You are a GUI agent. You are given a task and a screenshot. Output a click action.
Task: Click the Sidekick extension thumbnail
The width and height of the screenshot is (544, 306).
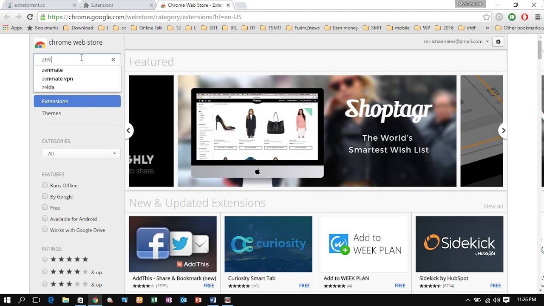pos(459,244)
